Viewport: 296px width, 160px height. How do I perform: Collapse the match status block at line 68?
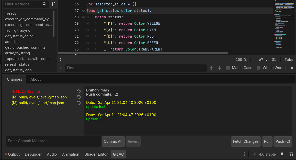click(x=83, y=17)
